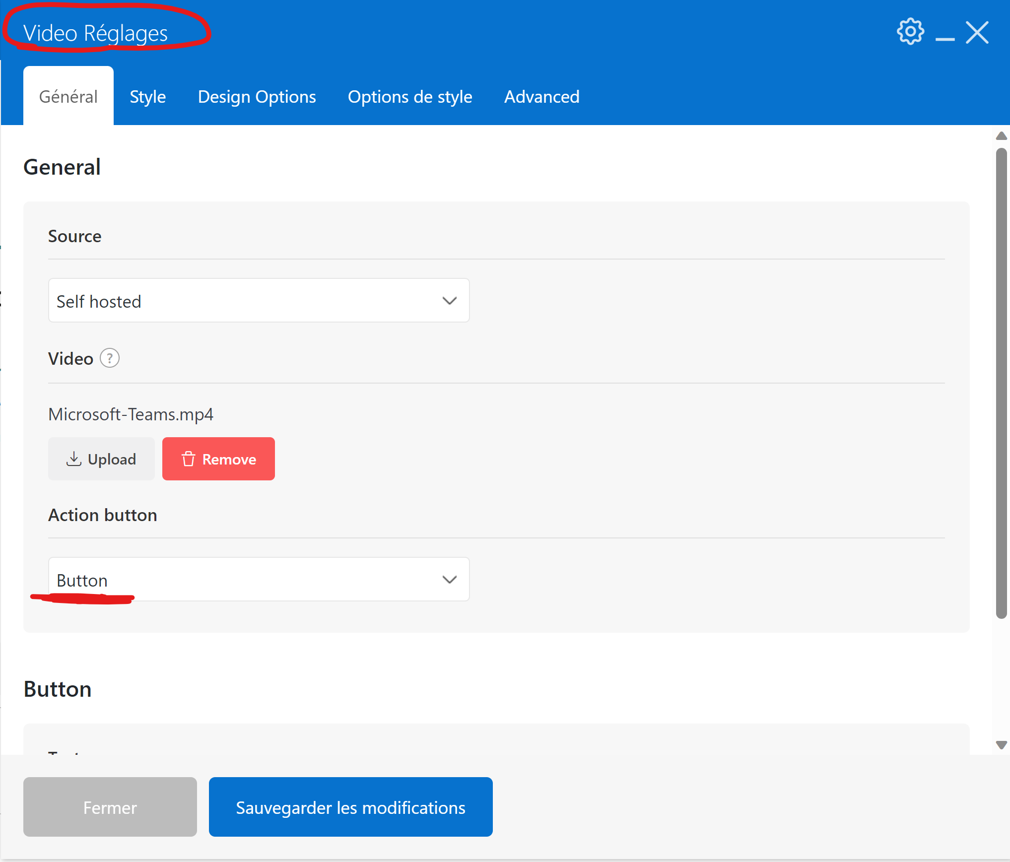Click the Button section heading
The image size is (1010, 862).
(58, 689)
